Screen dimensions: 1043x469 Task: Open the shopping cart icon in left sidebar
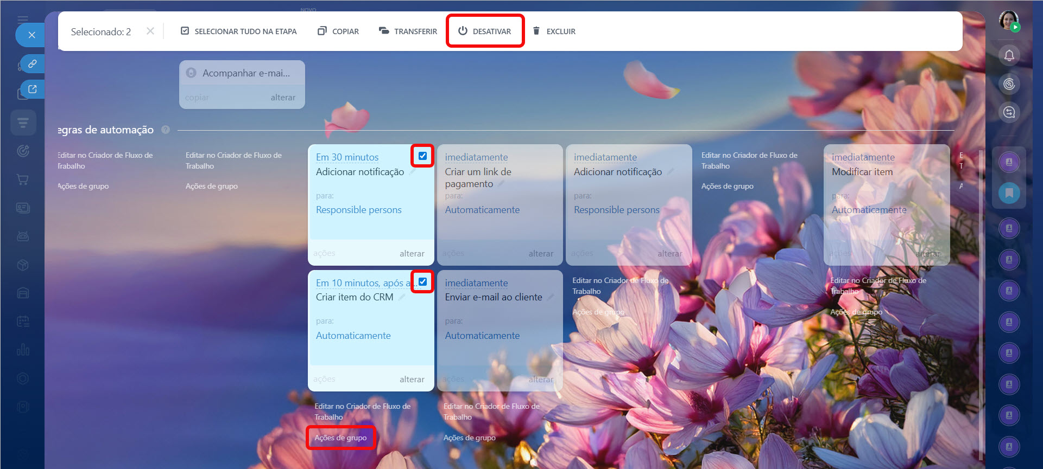coord(23,179)
